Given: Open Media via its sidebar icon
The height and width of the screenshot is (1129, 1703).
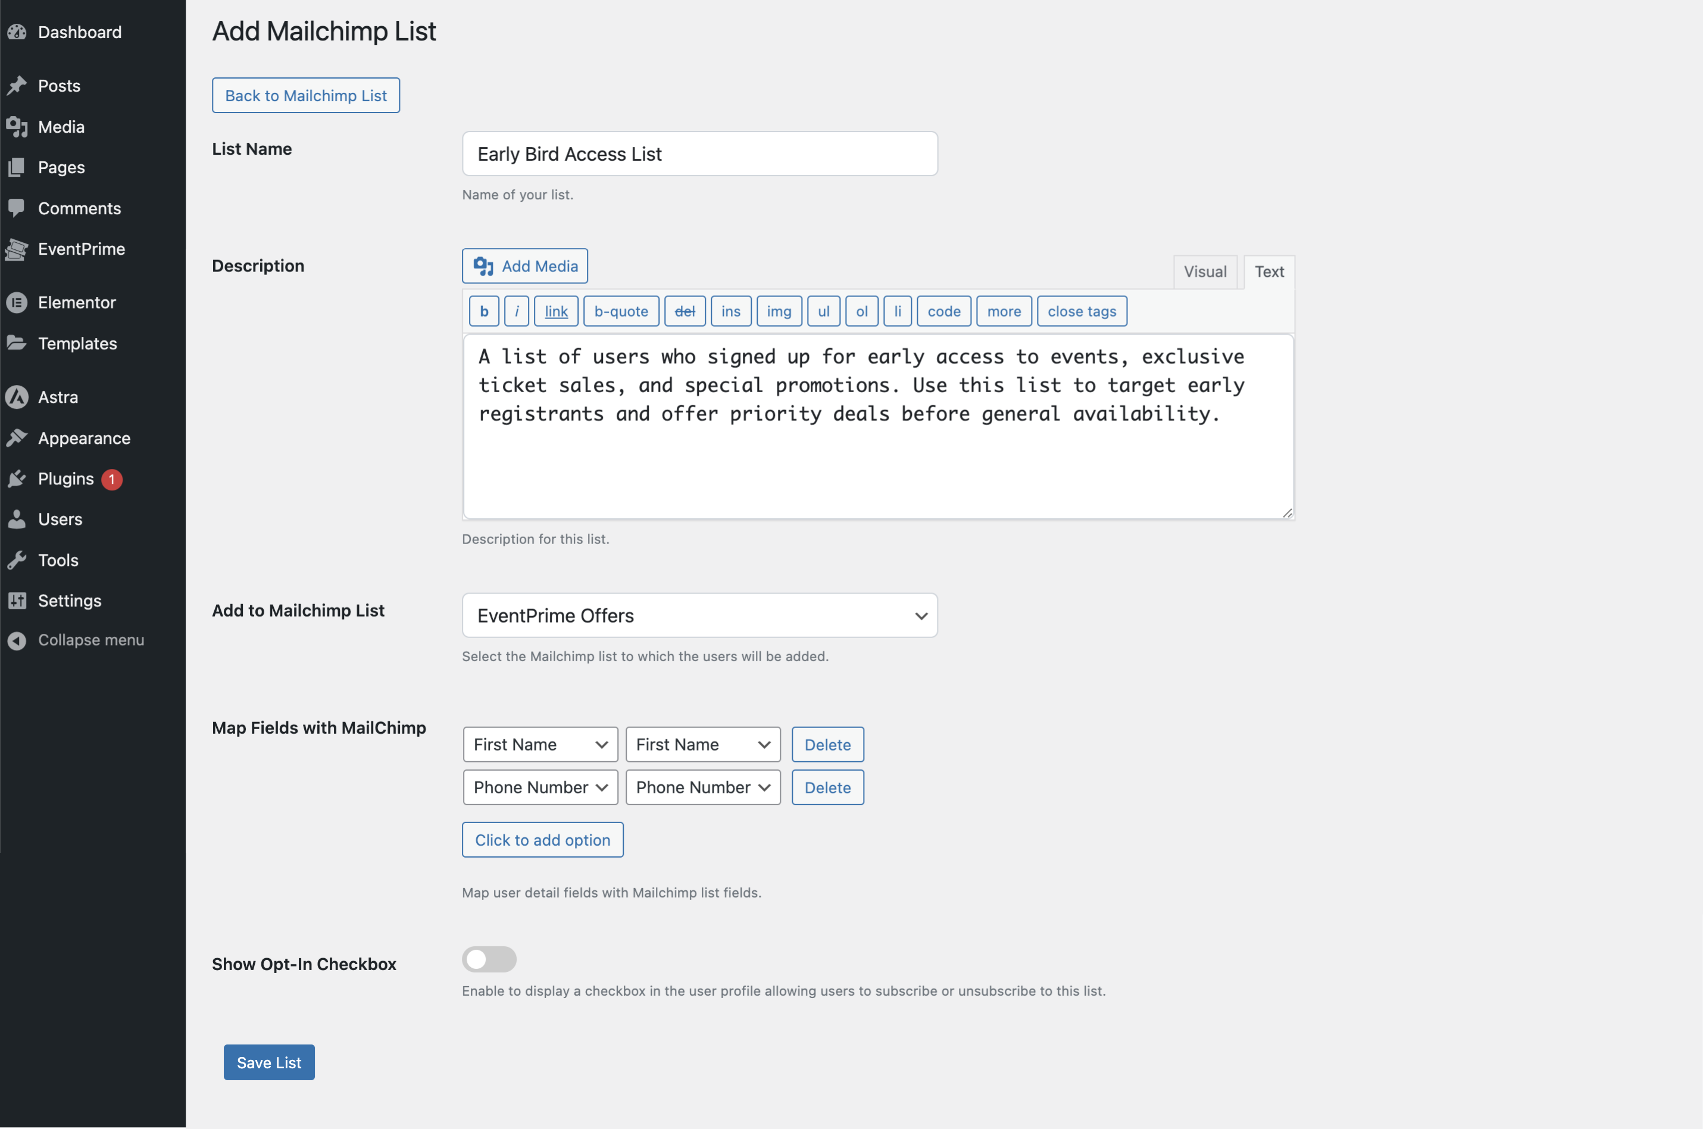Looking at the screenshot, I should [17, 127].
